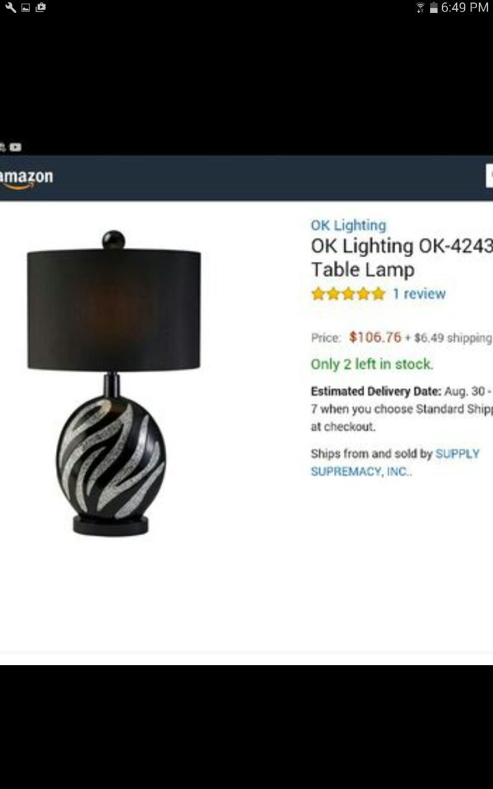
Task: Tap the Wi-Fi signal icon
Action: pos(420,7)
